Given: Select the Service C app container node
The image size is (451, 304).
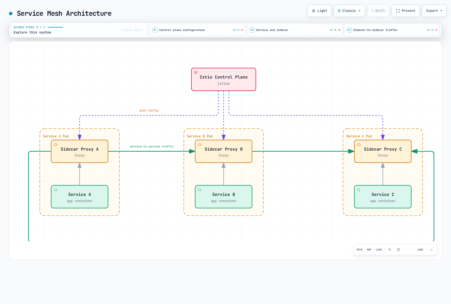Looking at the screenshot, I should tap(383, 197).
